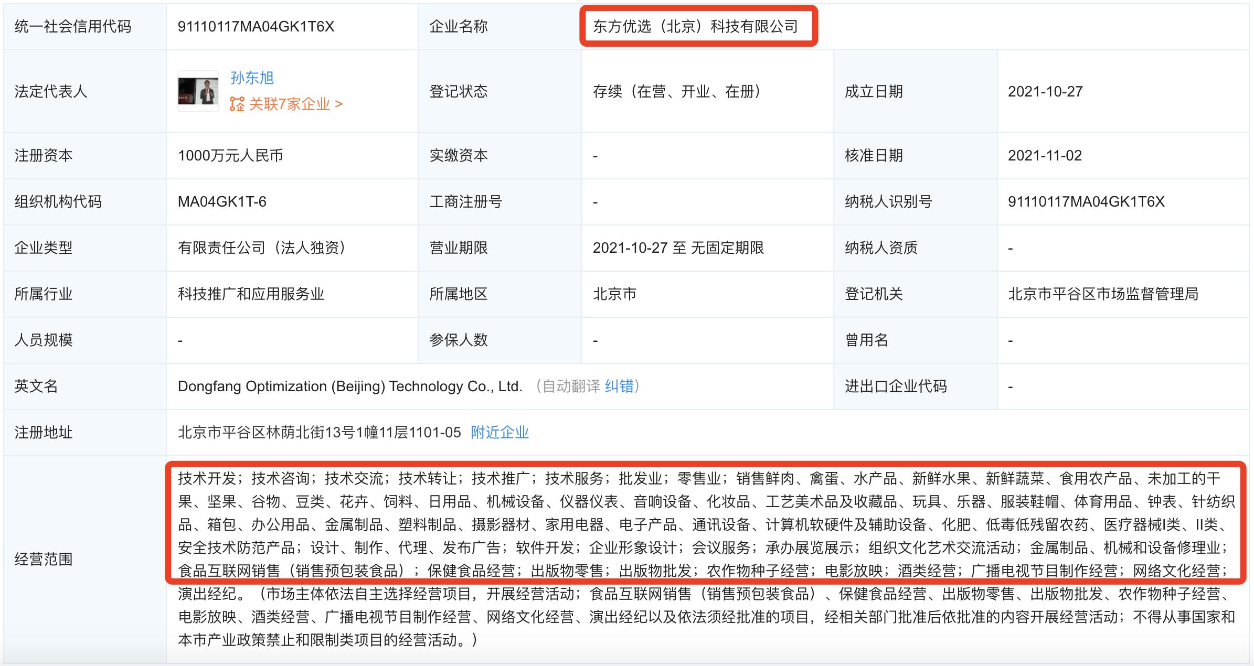This screenshot has width=1254, height=666.
Task: Click the 经营范围 label cell
Action: (x=85, y=560)
